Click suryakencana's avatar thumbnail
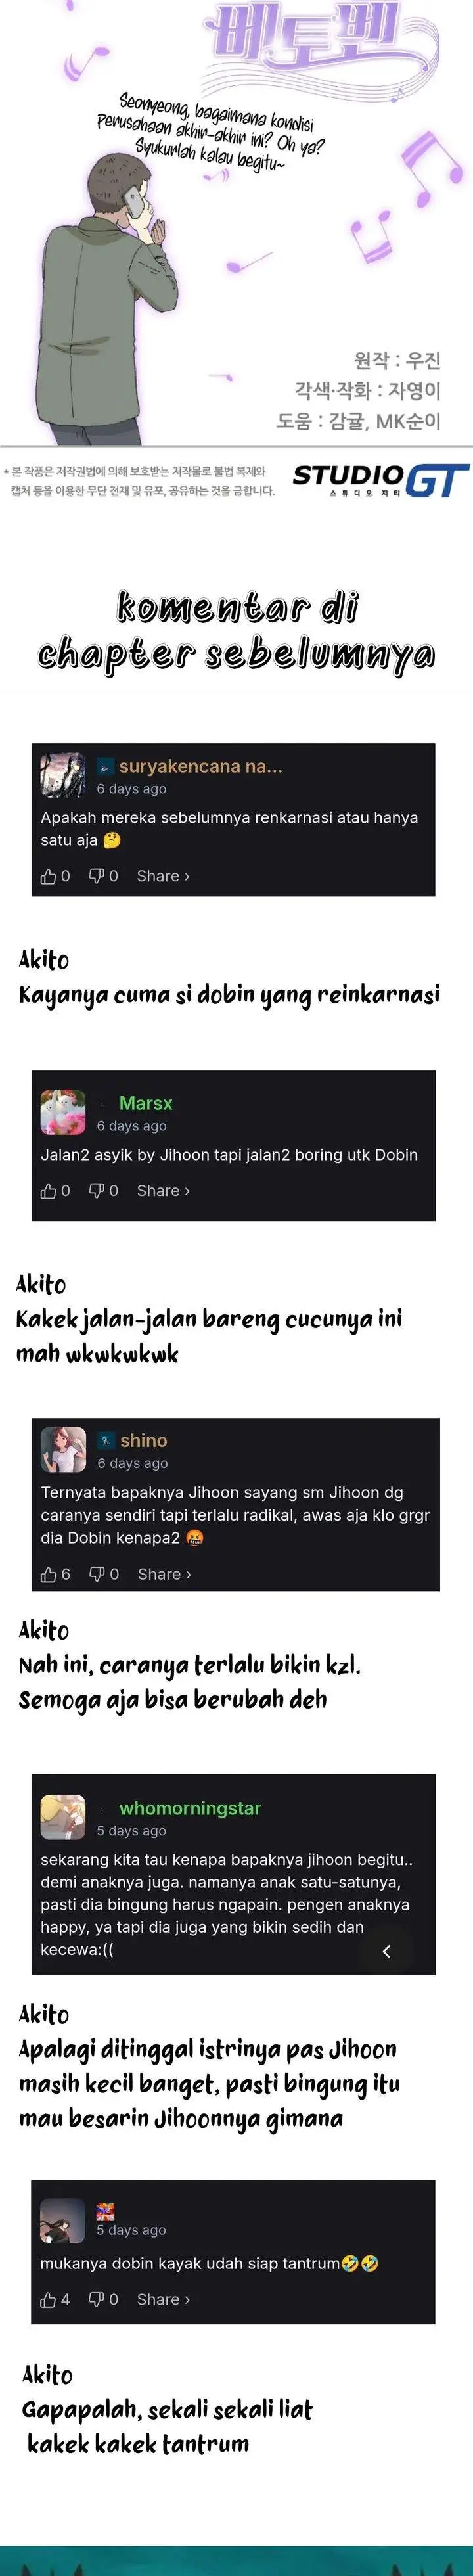The height and width of the screenshot is (2576, 473). click(63, 775)
